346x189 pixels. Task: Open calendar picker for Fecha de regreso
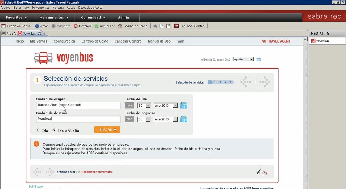[184, 119]
